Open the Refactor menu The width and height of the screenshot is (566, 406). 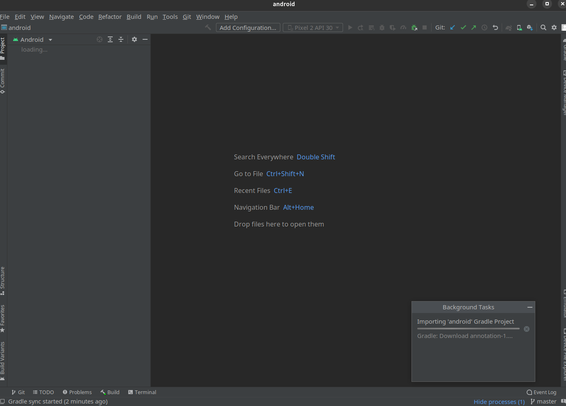[110, 17]
